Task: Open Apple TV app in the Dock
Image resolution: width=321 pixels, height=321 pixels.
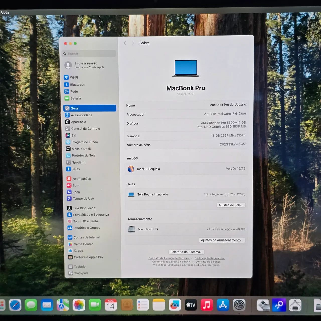Action: pos(191,305)
